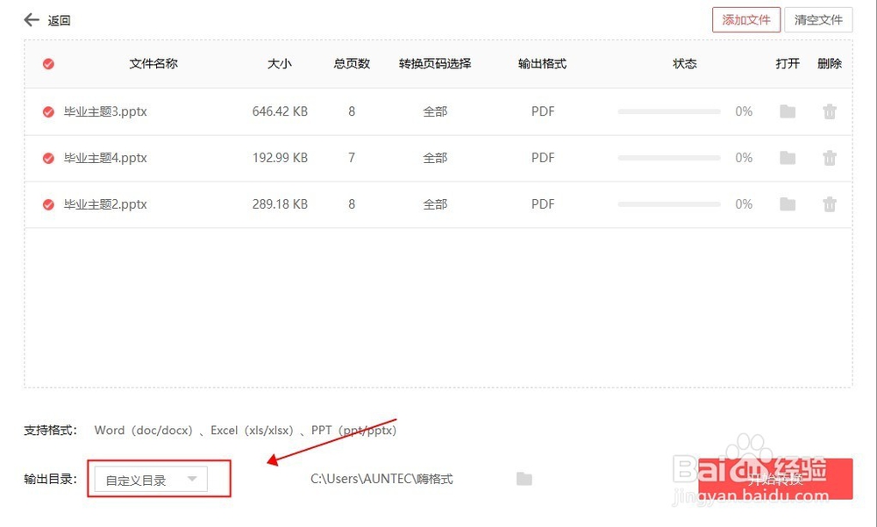Change page selection 全部 for 毕业主题3.pptx
This screenshot has width=877, height=527.
(x=435, y=111)
